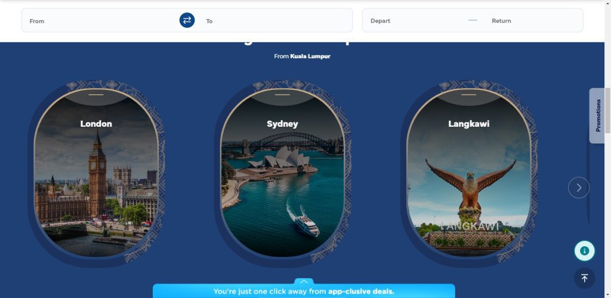Viewport: 611px width, 298px height.
Task: Focus the From airport field
Action: coord(101,21)
